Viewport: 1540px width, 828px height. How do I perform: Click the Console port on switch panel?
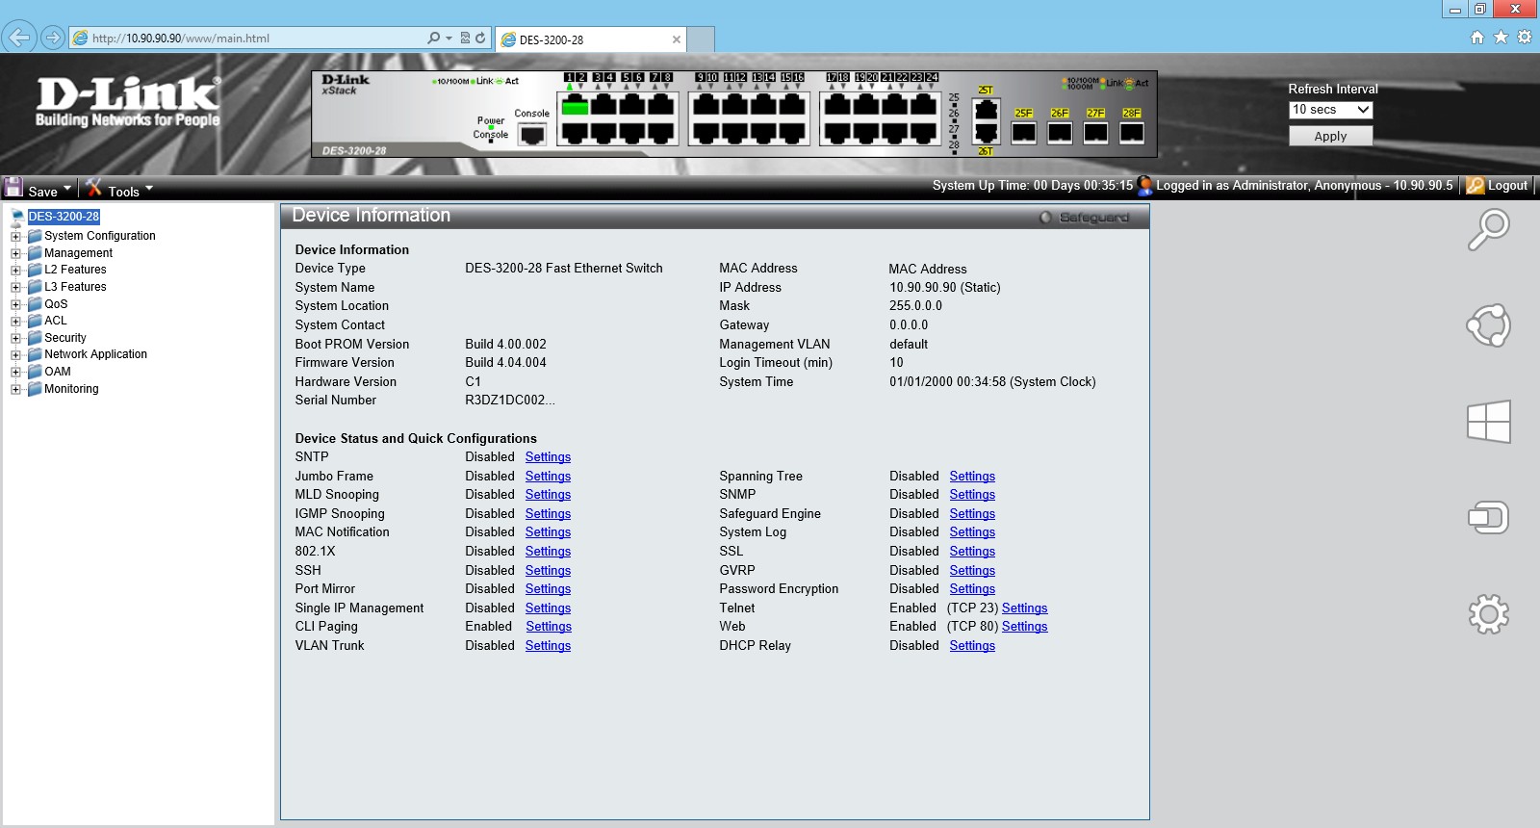532,135
